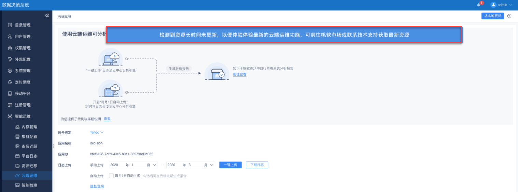Open the admin account dropdown arrow
518x192 pixels.
point(511,5)
